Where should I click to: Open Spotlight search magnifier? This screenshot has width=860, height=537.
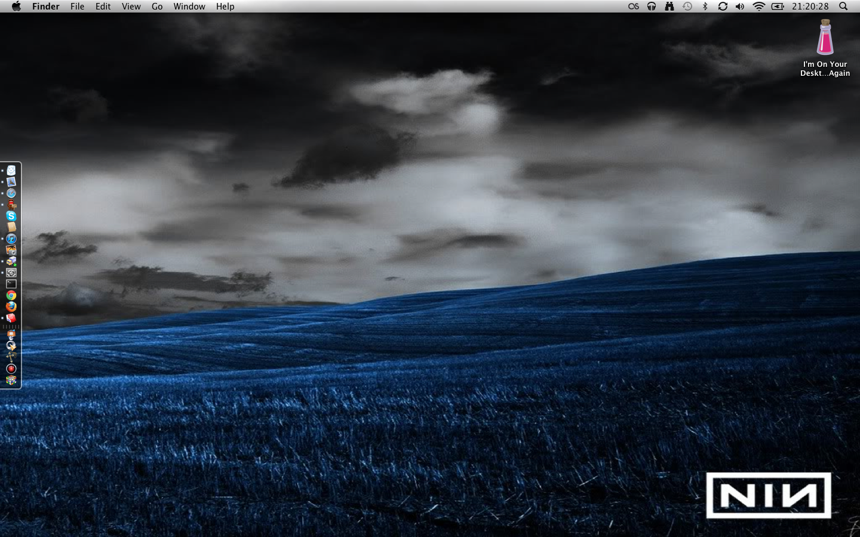point(843,7)
